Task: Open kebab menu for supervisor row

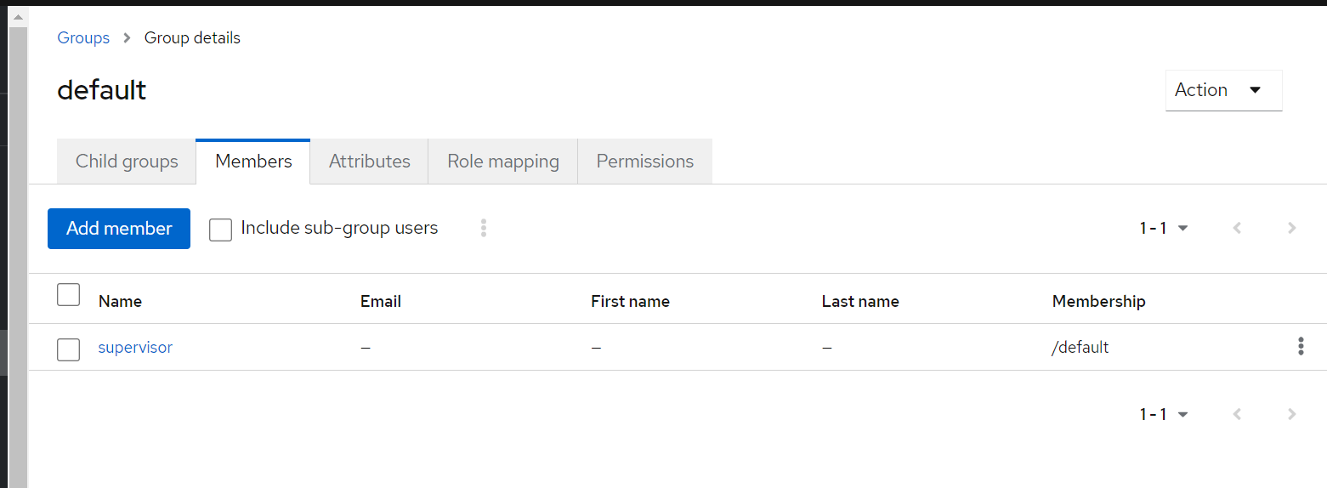Action: [x=1301, y=346]
